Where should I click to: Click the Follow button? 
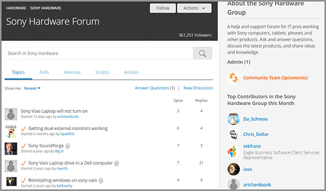coord(163,8)
